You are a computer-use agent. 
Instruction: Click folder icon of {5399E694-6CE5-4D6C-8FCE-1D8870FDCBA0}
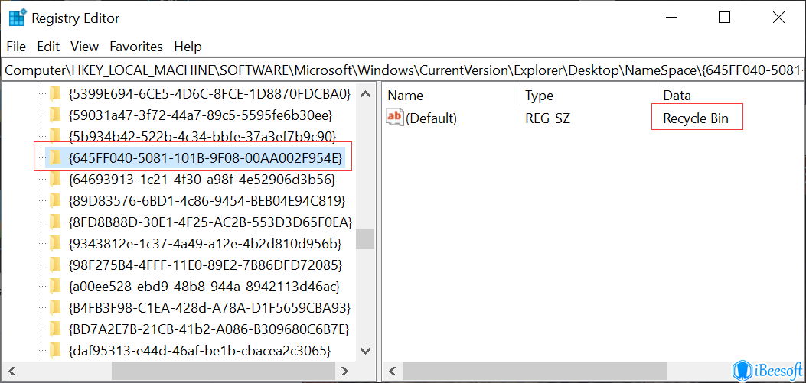55,94
